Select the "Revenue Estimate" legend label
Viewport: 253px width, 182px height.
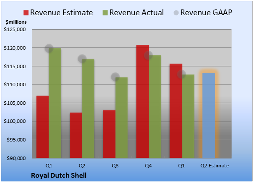(62, 13)
